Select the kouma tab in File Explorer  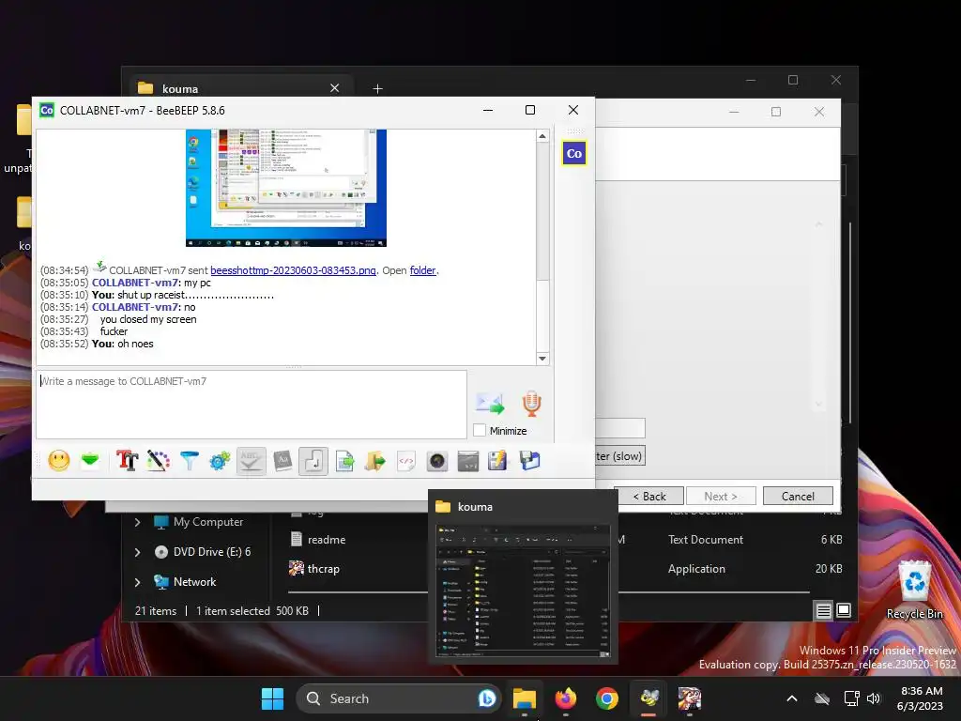point(239,88)
